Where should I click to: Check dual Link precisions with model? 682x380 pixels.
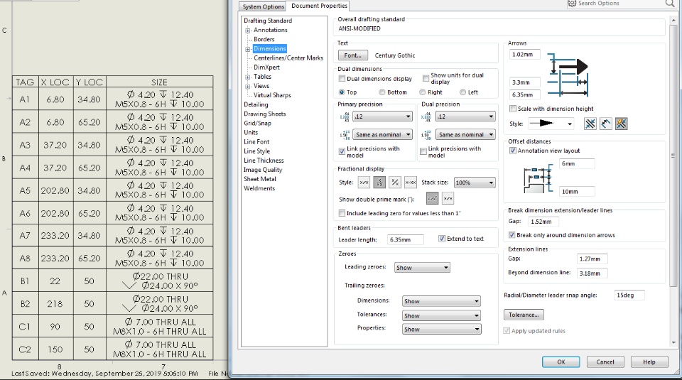423,151
